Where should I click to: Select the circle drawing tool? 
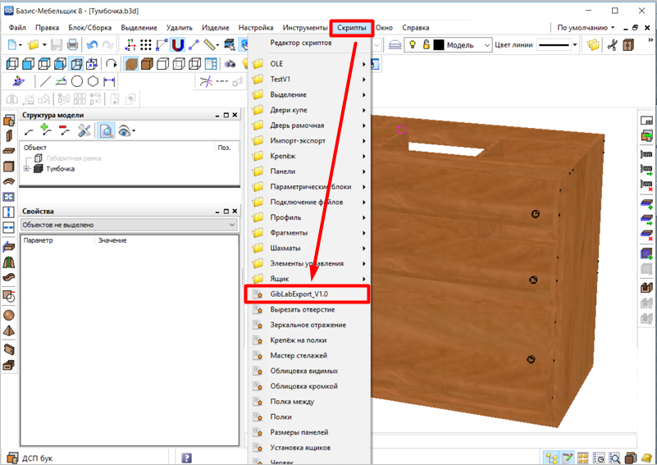pos(76,81)
